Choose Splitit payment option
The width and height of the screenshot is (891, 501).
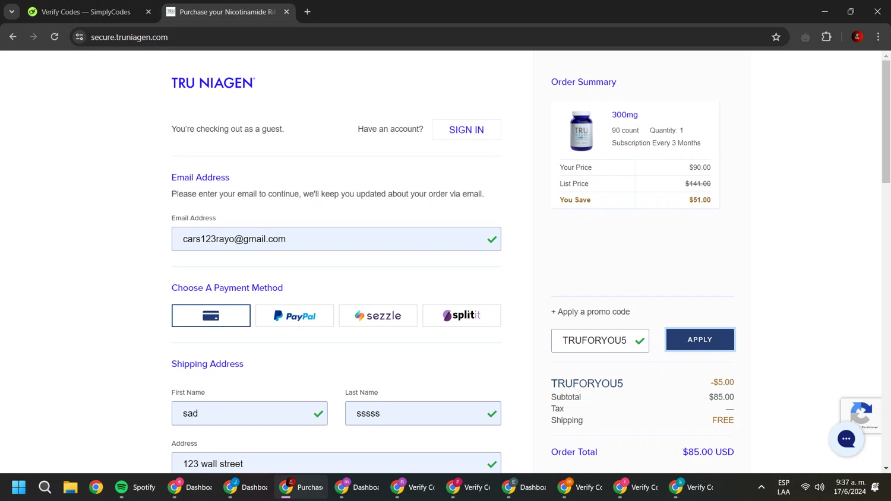(462, 316)
